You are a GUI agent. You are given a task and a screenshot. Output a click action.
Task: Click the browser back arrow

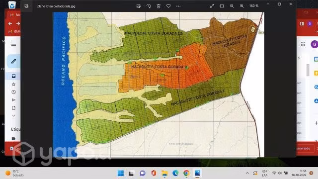[x=10, y=23]
